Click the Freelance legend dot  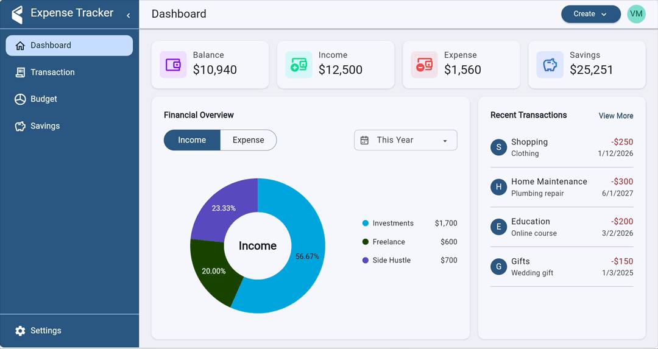click(365, 242)
